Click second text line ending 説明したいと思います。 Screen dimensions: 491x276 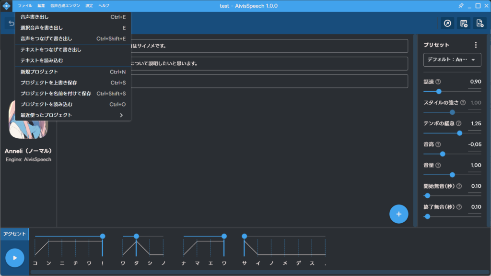[269, 63]
